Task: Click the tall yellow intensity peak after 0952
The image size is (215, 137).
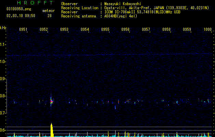Action: pos(52,130)
